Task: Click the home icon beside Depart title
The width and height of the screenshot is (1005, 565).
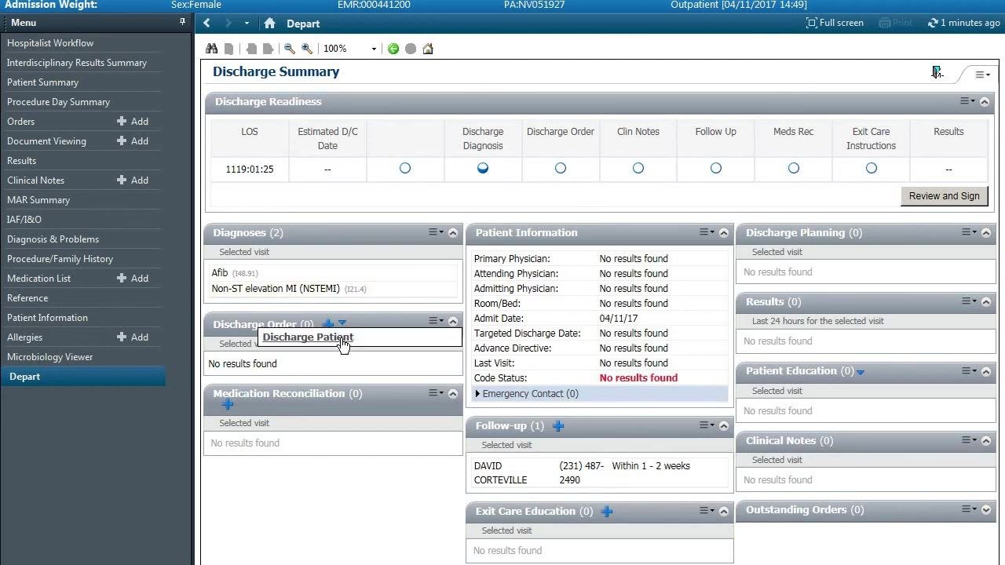Action: (x=270, y=24)
